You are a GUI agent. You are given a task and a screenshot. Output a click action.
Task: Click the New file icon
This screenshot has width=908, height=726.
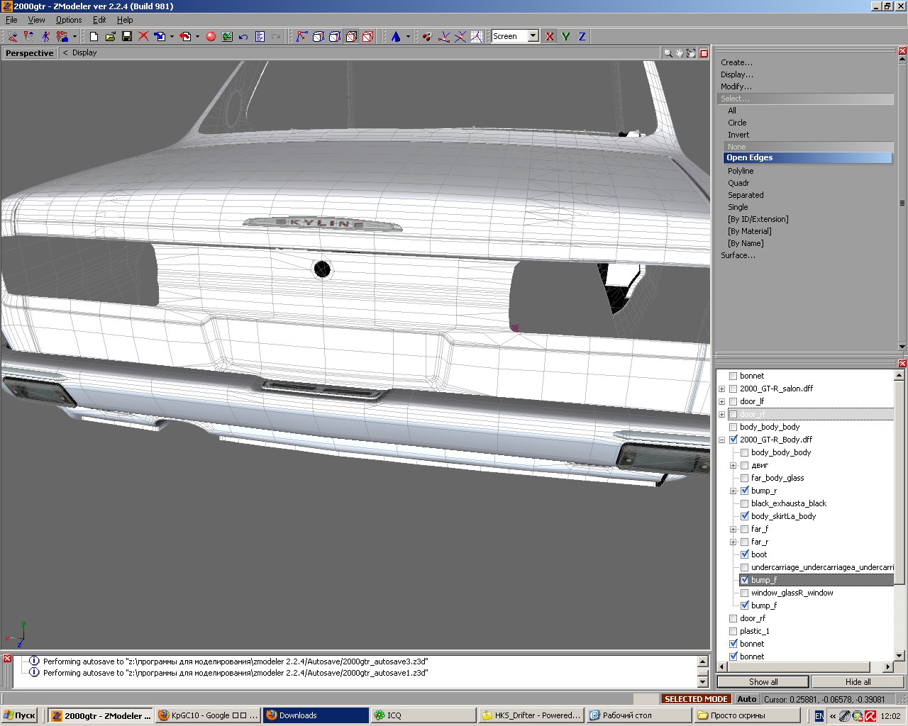(x=94, y=36)
